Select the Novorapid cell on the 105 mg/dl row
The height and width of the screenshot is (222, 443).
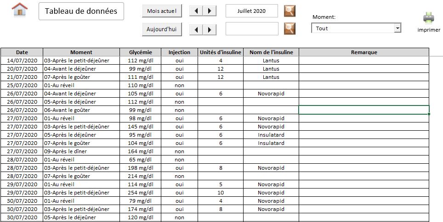(x=271, y=94)
